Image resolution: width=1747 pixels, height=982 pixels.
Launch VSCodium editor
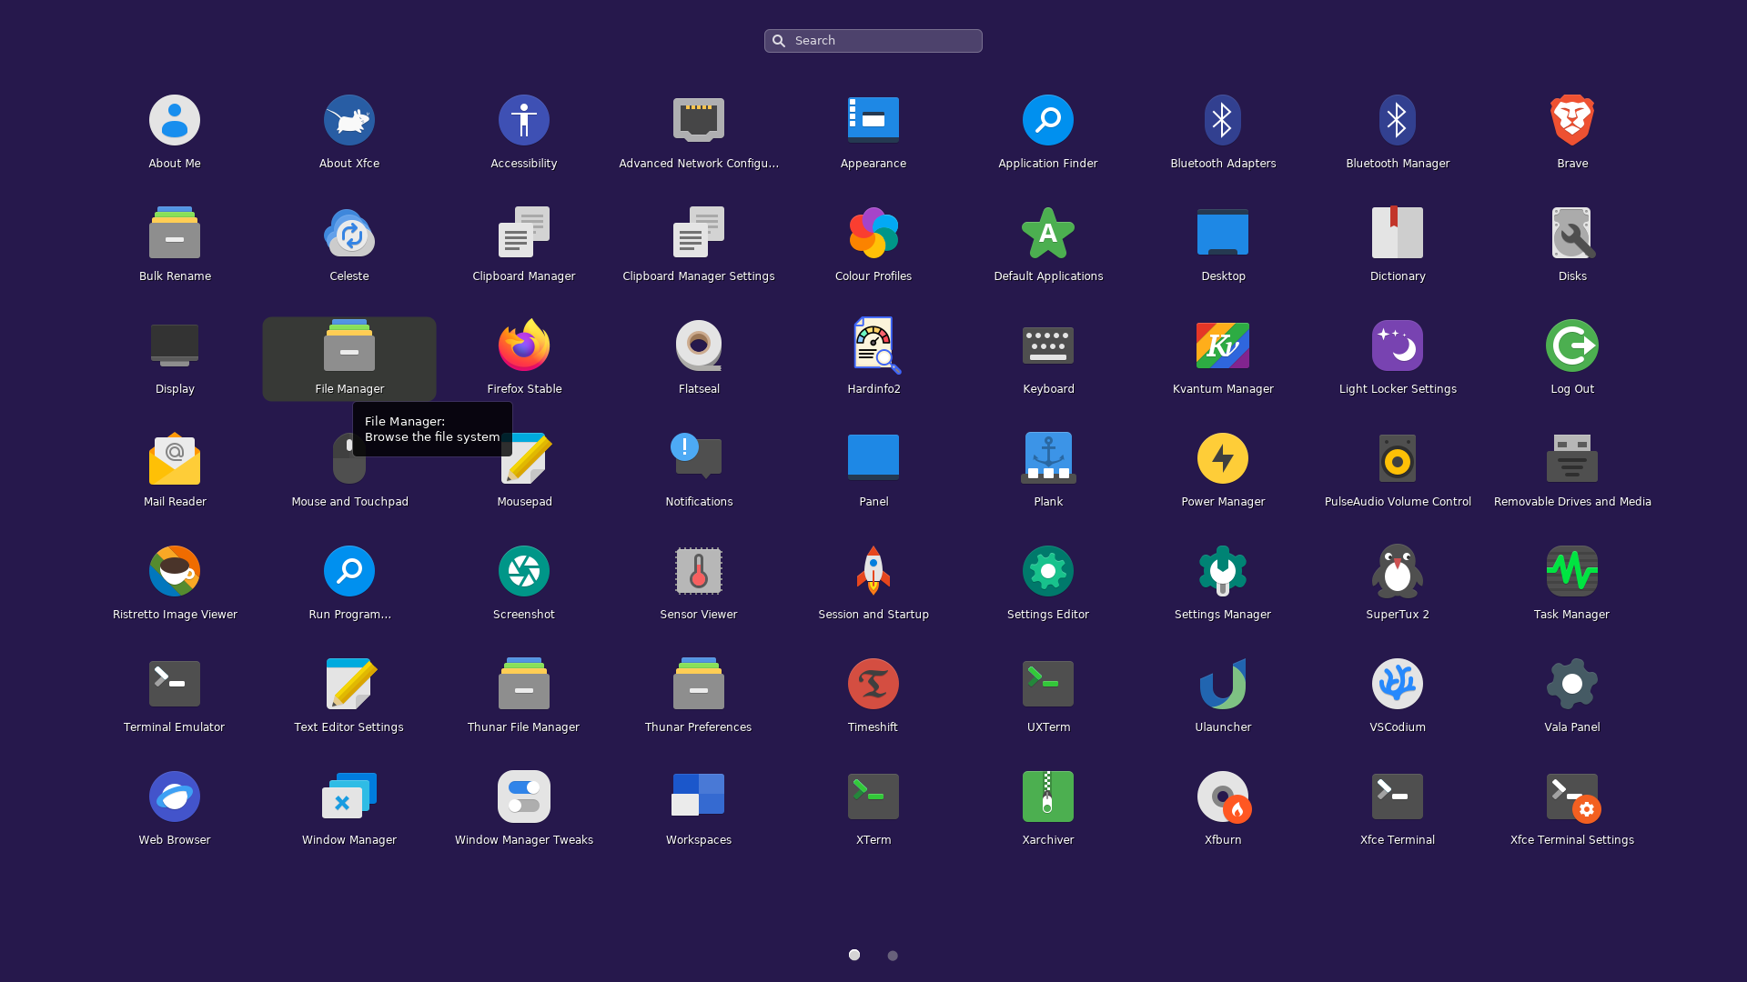[x=1398, y=696]
